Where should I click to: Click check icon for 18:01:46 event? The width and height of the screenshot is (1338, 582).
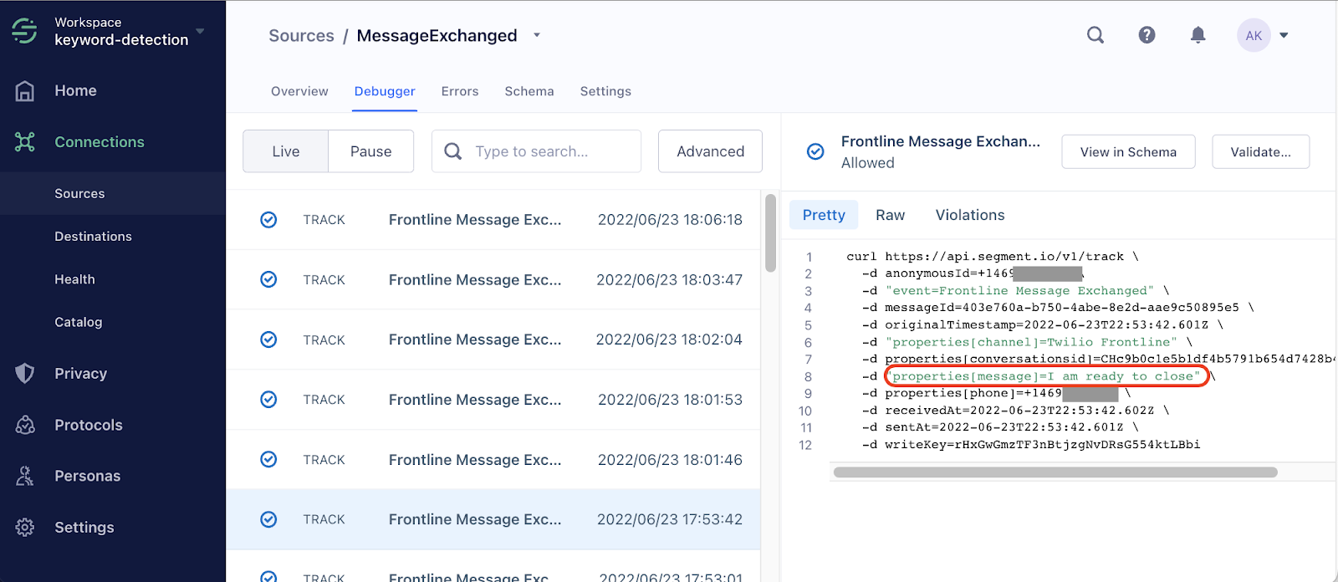click(268, 459)
